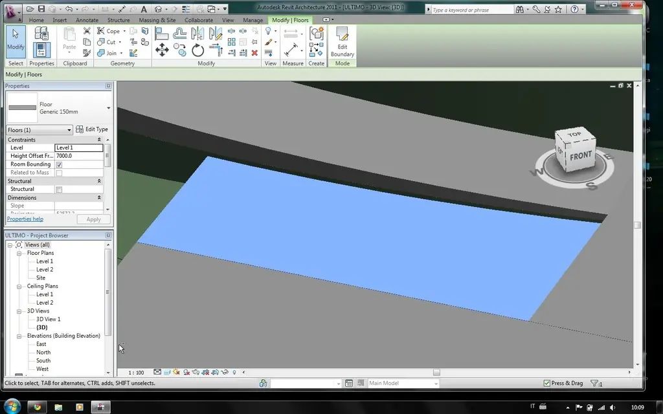Open the Manage ribbon tab
The width and height of the screenshot is (663, 414).
(x=253, y=20)
